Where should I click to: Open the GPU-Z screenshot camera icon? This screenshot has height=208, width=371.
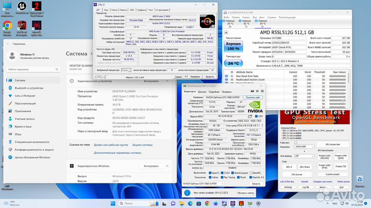tap(252, 91)
